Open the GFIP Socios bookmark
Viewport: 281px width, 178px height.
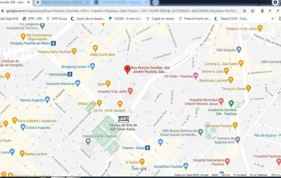coord(57,19)
